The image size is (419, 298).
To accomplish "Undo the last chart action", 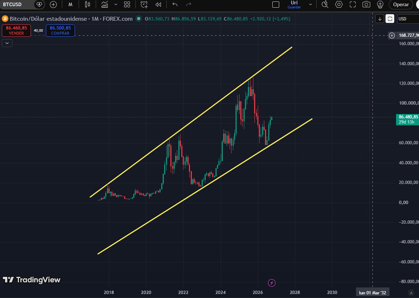I will click(175, 4).
